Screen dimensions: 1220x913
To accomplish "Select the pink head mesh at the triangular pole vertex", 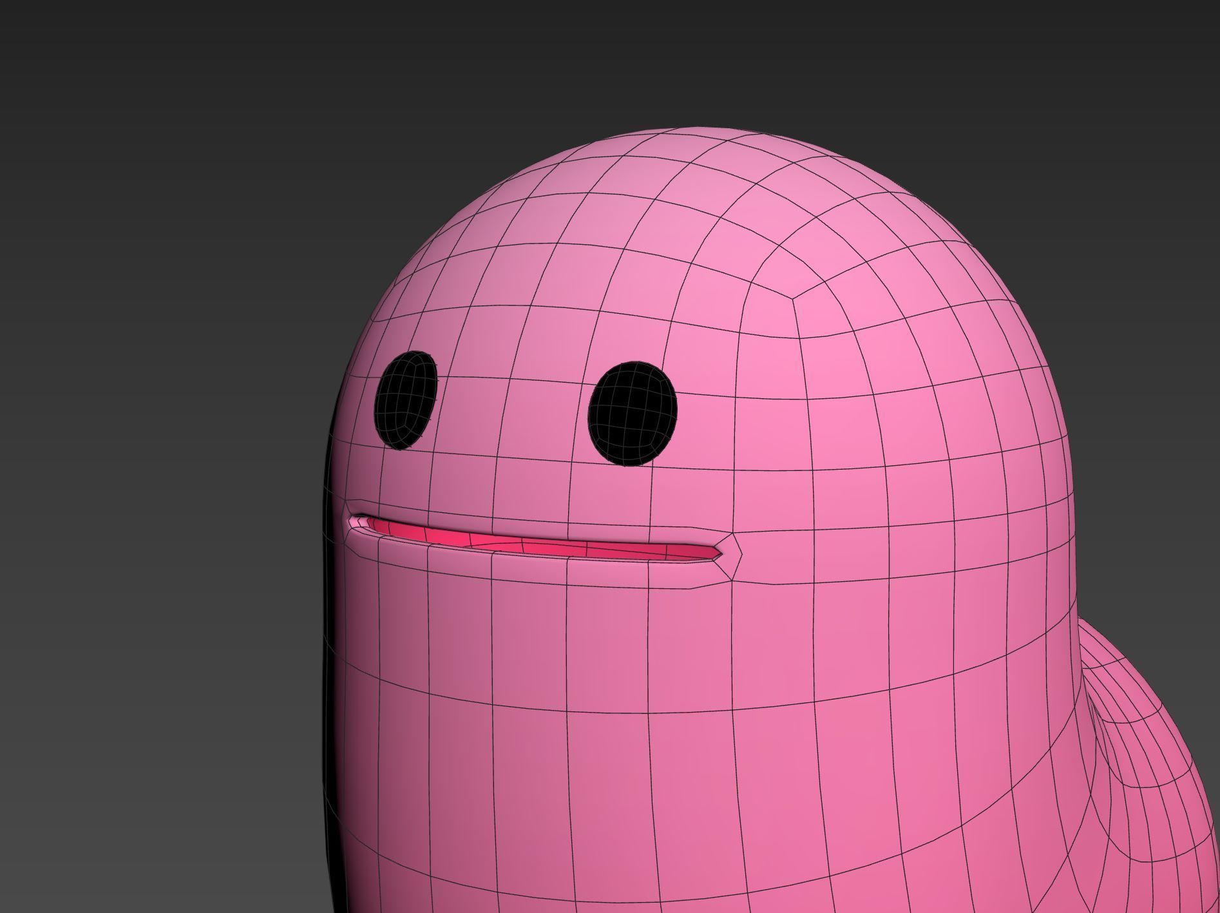I will coord(792,298).
